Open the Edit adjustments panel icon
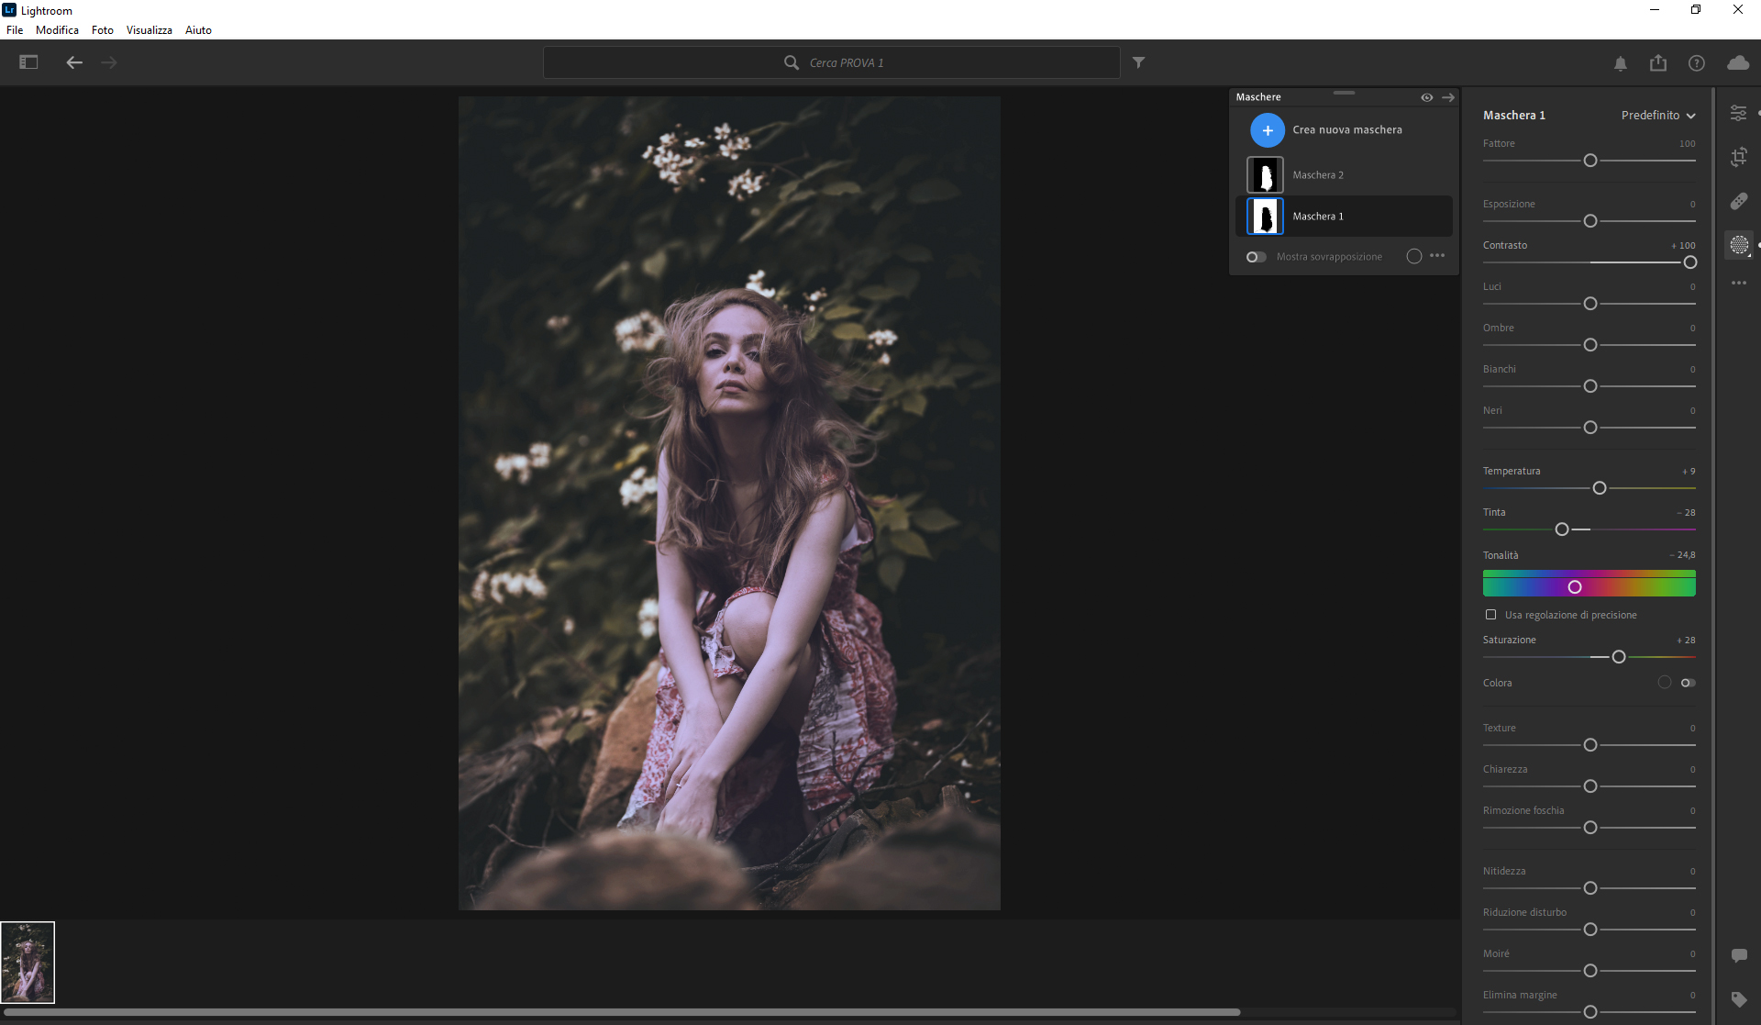This screenshot has height=1025, width=1761. tap(1738, 113)
